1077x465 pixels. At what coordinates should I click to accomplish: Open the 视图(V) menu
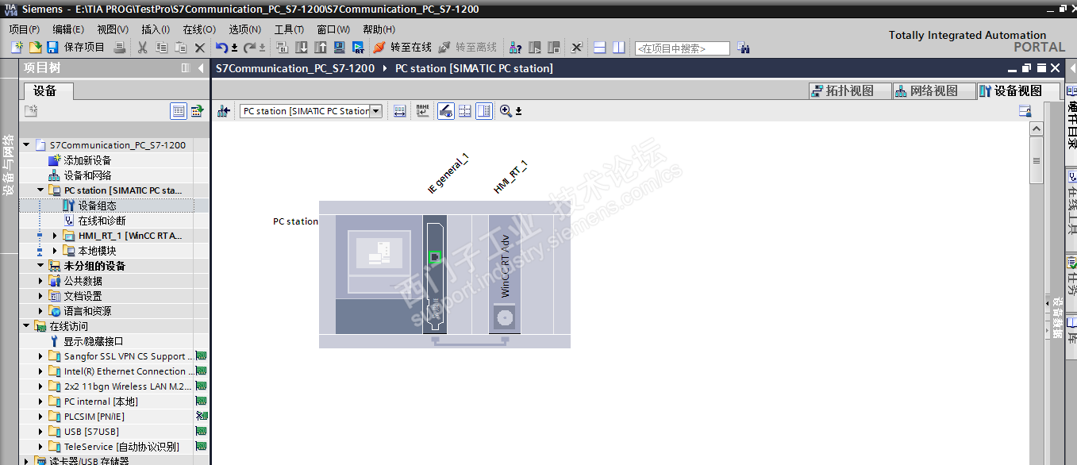[x=113, y=29]
